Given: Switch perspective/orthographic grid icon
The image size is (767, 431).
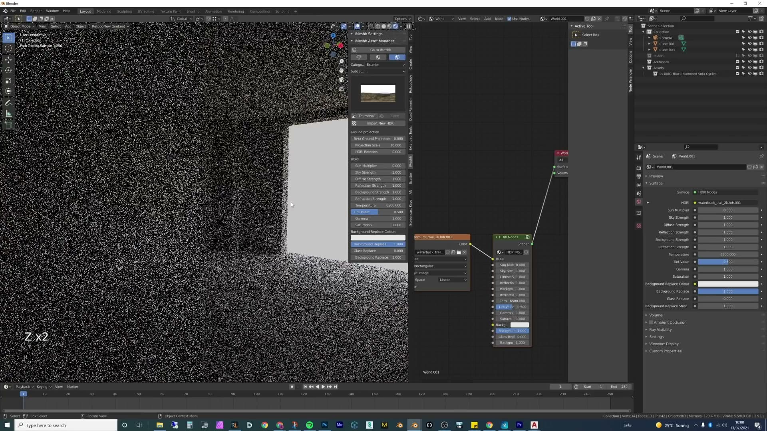Looking at the screenshot, I should (x=341, y=89).
